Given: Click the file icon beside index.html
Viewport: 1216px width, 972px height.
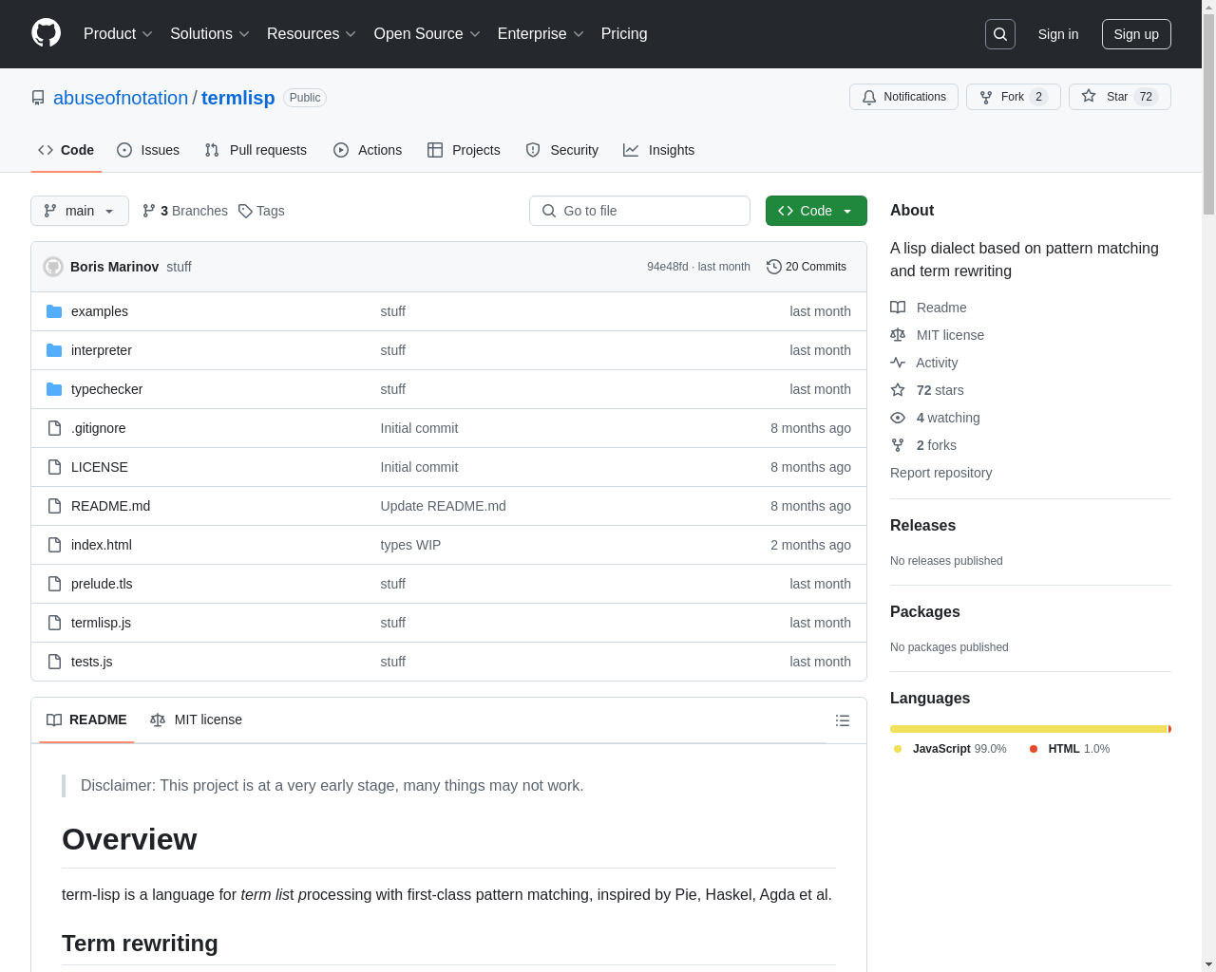Looking at the screenshot, I should click(54, 545).
